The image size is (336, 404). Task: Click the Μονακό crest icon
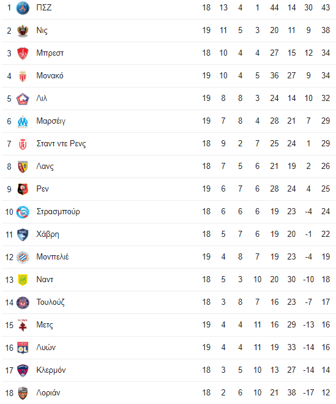pyautogui.click(x=23, y=76)
